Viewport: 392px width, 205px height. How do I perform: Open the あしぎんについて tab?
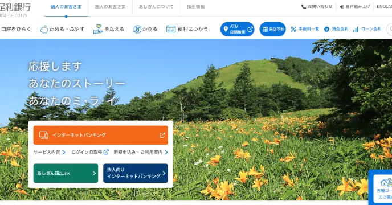click(156, 7)
